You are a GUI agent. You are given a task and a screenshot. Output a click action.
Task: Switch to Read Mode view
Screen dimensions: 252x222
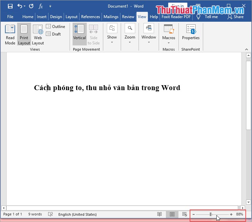pyautogui.click(x=10, y=35)
